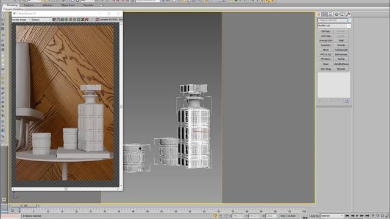The image size is (390, 219).
Task: Click the object color swatch beside name field
Action: 349,20
